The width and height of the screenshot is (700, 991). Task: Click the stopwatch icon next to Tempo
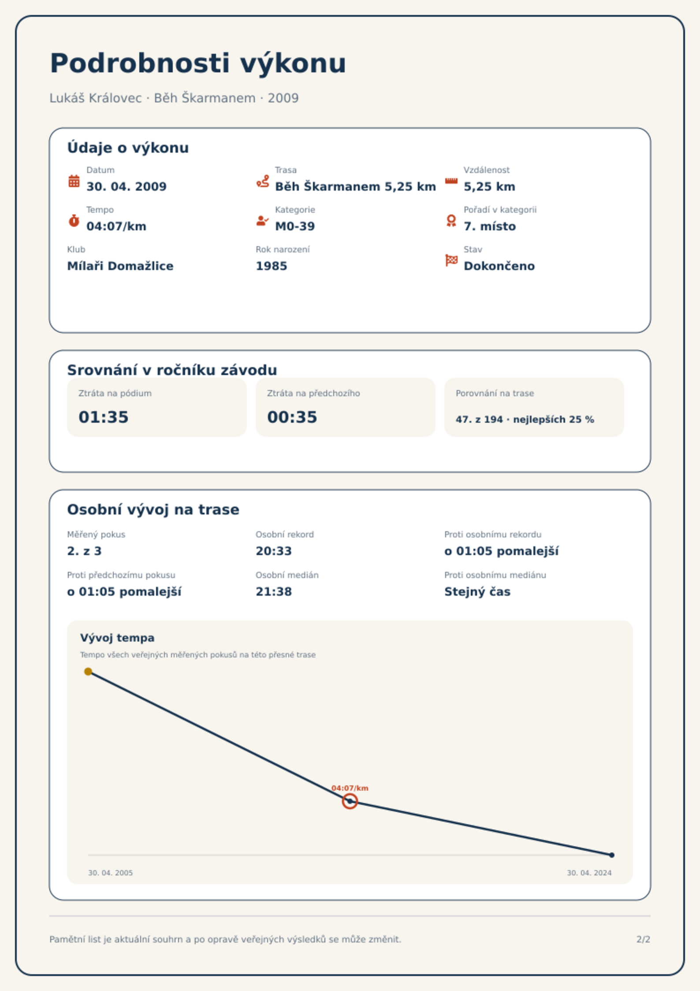[x=74, y=221]
